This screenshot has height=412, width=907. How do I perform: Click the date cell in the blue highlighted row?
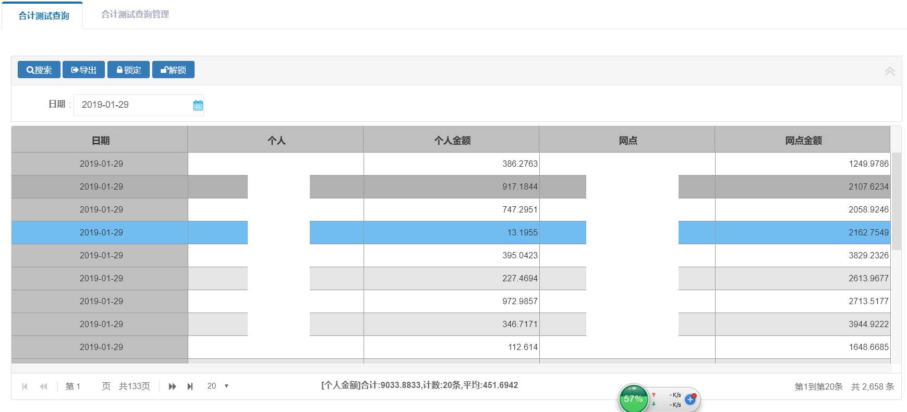coord(100,232)
